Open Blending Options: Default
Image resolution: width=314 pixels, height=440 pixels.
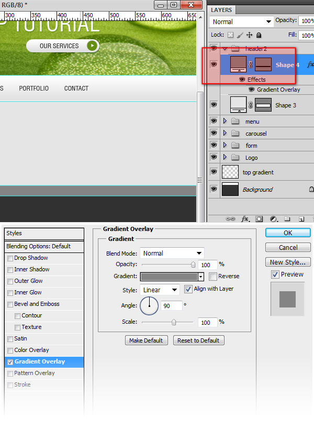point(44,246)
